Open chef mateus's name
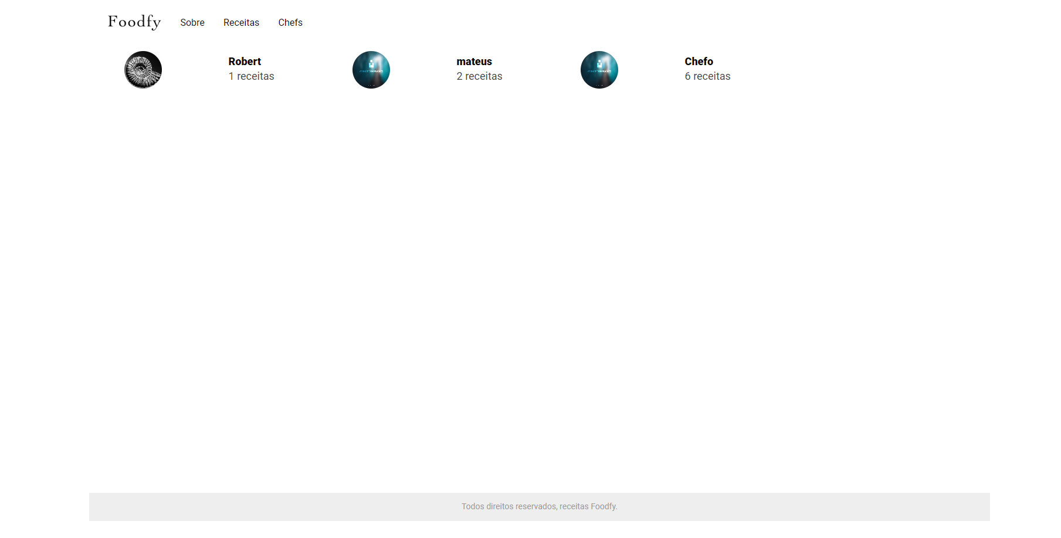1061x538 pixels. (474, 62)
